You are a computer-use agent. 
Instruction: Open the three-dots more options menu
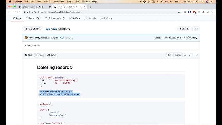tap(196, 29)
